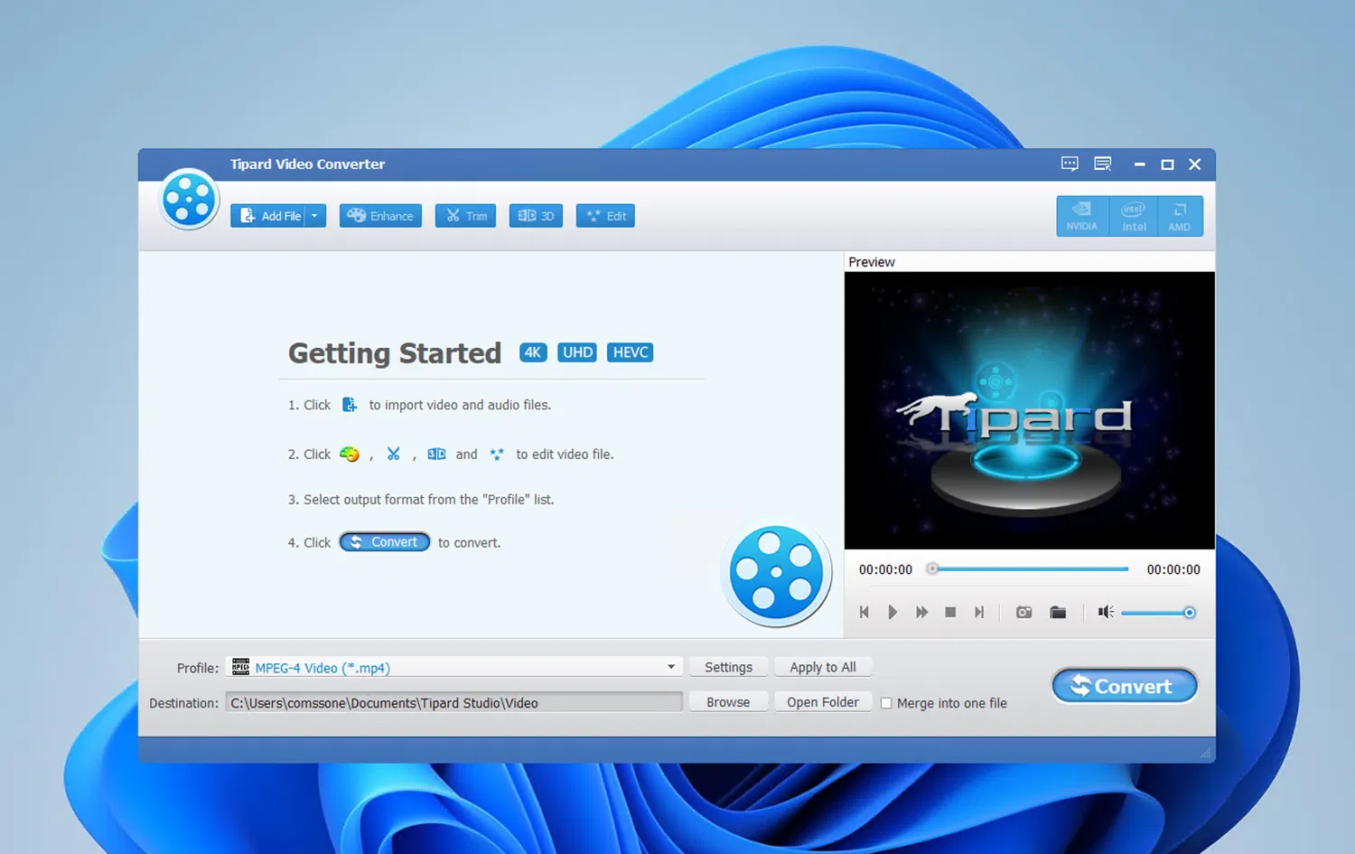The width and height of the screenshot is (1355, 854).
Task: Click the Tipard preview video area
Action: pyautogui.click(x=1030, y=410)
